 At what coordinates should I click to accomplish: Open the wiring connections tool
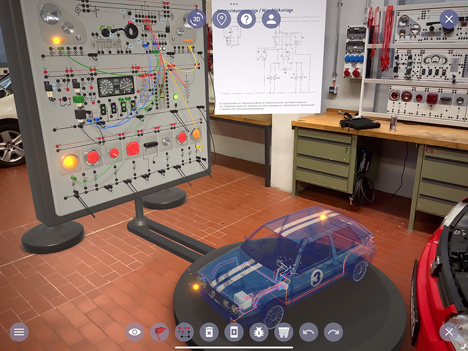point(184,332)
